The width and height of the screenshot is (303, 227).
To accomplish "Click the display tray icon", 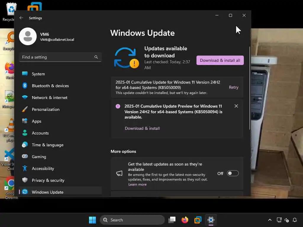I will pyautogui.click(x=279, y=220).
